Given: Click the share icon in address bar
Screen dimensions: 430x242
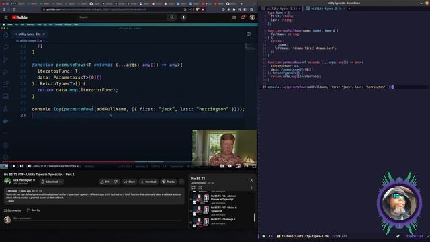Looking at the screenshot, I should (x=191, y=9).
